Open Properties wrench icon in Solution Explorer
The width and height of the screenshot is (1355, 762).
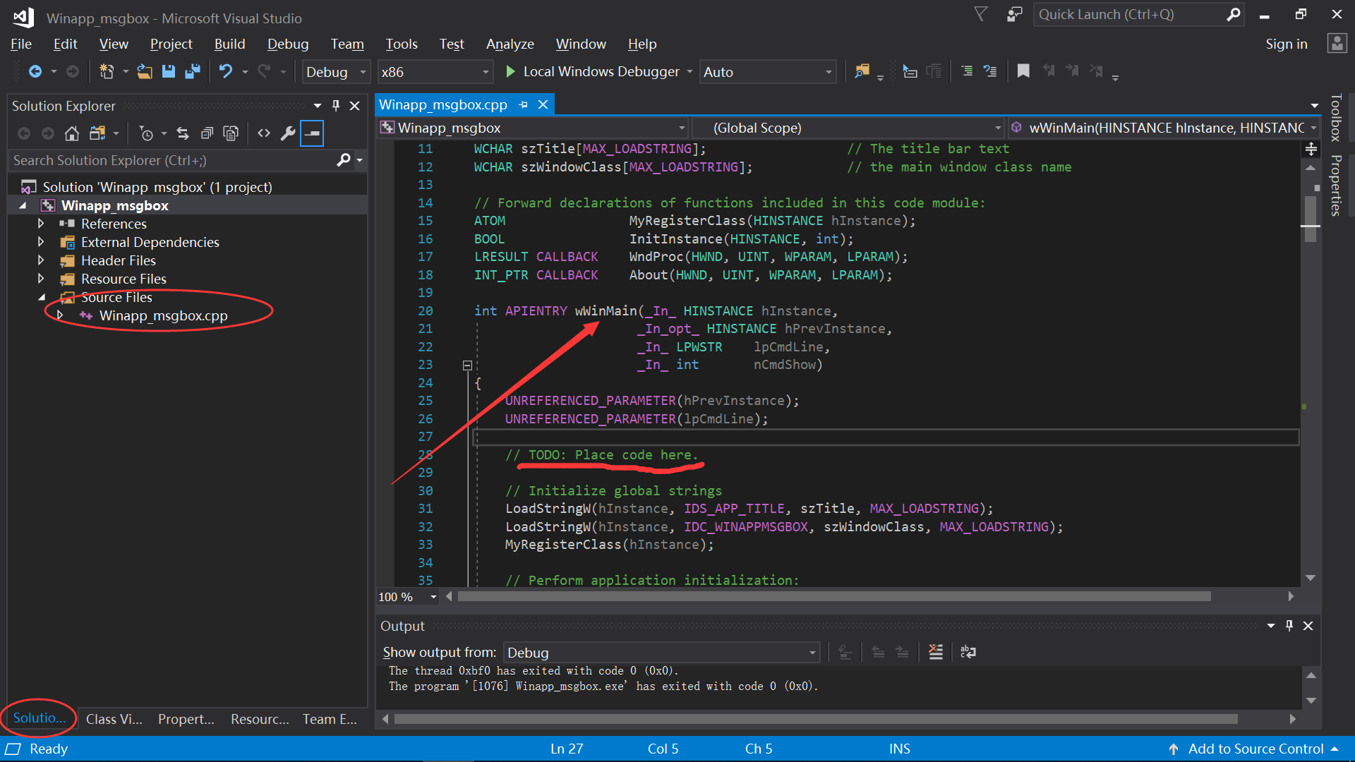click(288, 133)
